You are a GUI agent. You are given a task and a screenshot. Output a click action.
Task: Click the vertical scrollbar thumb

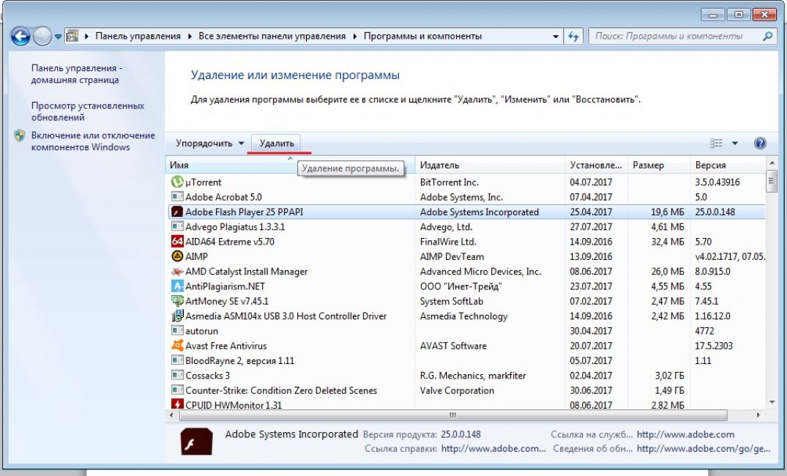point(772,181)
